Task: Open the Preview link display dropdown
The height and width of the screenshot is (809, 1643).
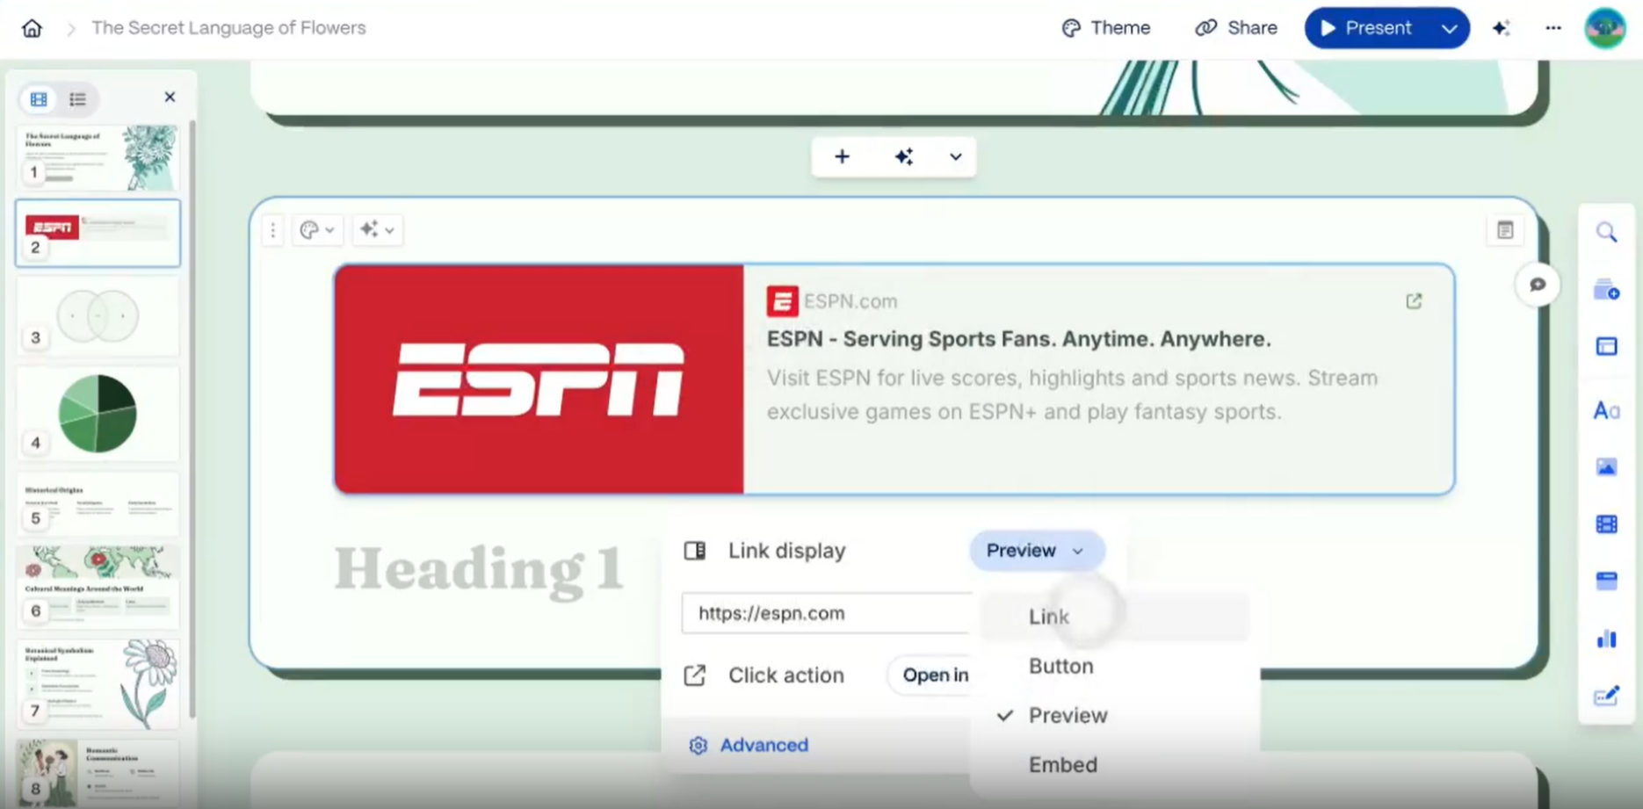Action: 1036,551
